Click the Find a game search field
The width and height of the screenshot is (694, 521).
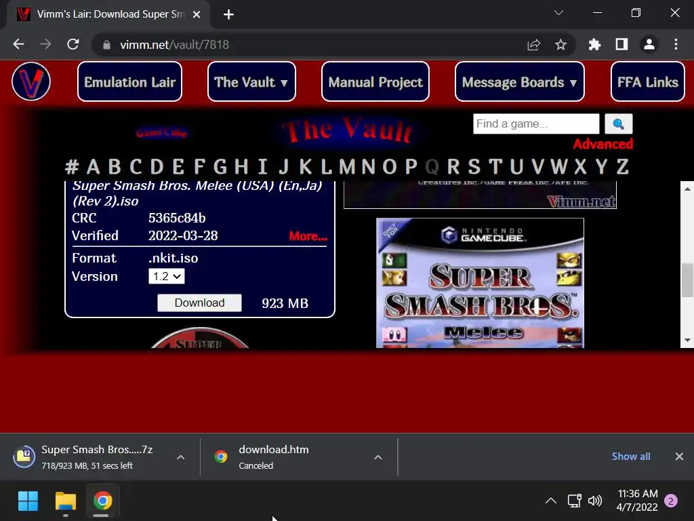(536, 123)
